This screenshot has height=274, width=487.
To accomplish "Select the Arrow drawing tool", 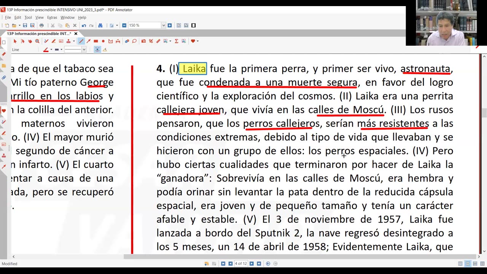I will point(88,41).
